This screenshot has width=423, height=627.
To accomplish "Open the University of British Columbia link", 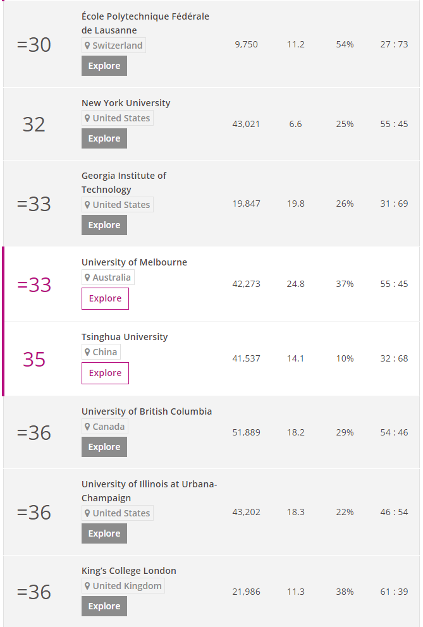I will pos(147,411).
